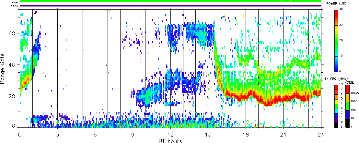Image resolution: width=359 pixels, height=143 pixels.
Task: Click the orange 1000 segment of NOISE colorbar
Action: 348,98
